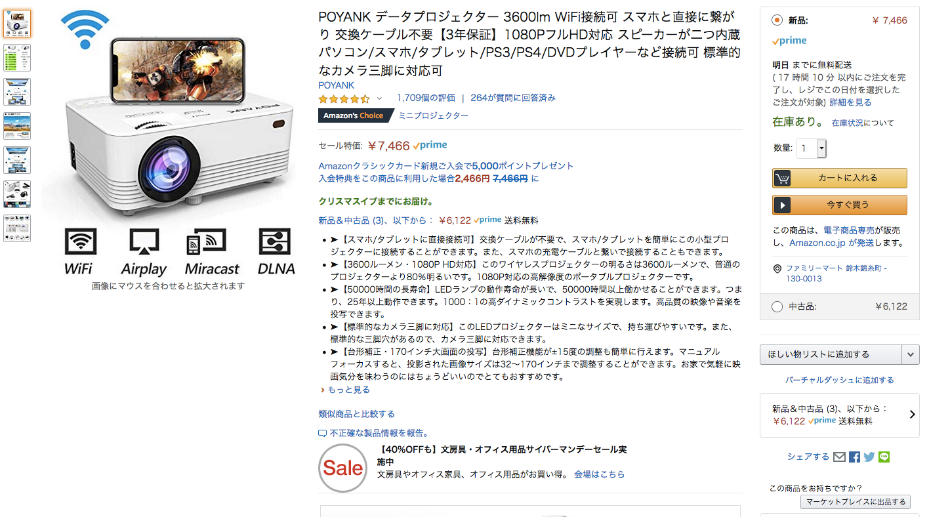Click the Twitter share icon
Image resolution: width=929 pixels, height=517 pixels.
click(x=868, y=457)
